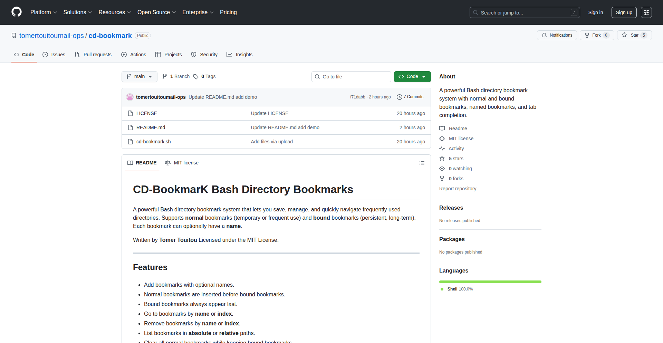663x343 pixels.
Task: Click the GitHub logo icon
Action: point(17,12)
